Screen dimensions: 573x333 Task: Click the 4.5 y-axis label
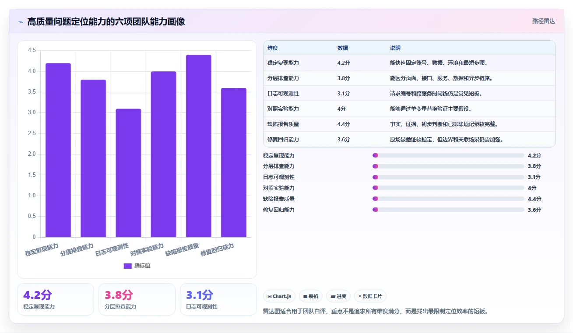point(32,50)
